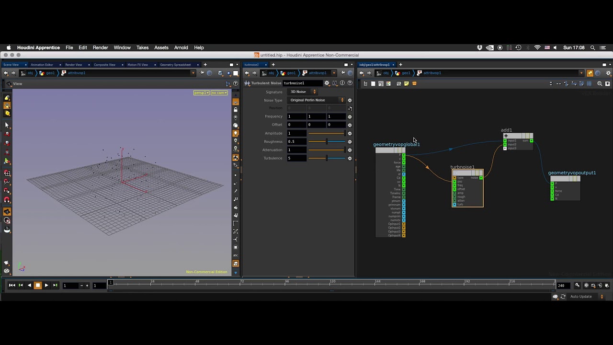The height and width of the screenshot is (345, 613).
Task: Open parameter gear menu in Turbulent Noise header
Action: [327, 83]
